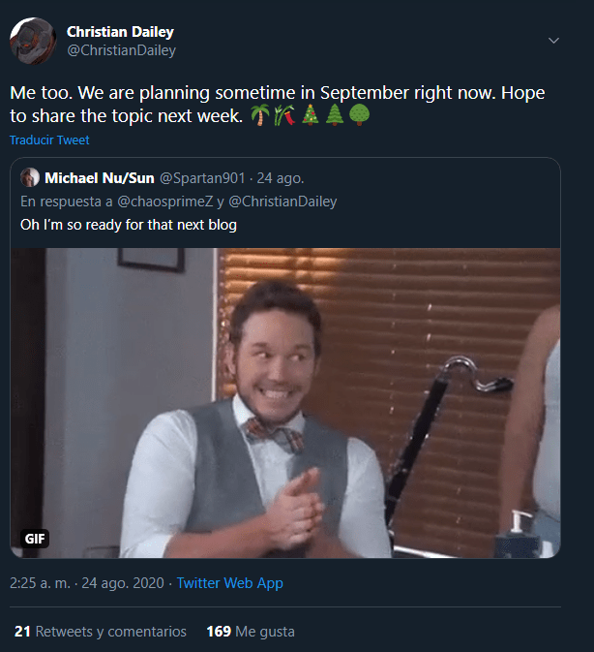View the 21 Retweets y comentarios list
This screenshot has width=594, height=652.
coord(101,632)
